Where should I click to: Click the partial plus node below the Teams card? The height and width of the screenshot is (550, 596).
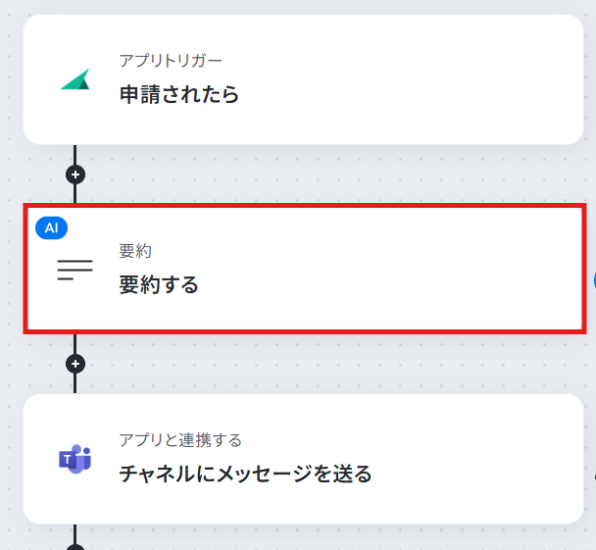pos(75,547)
